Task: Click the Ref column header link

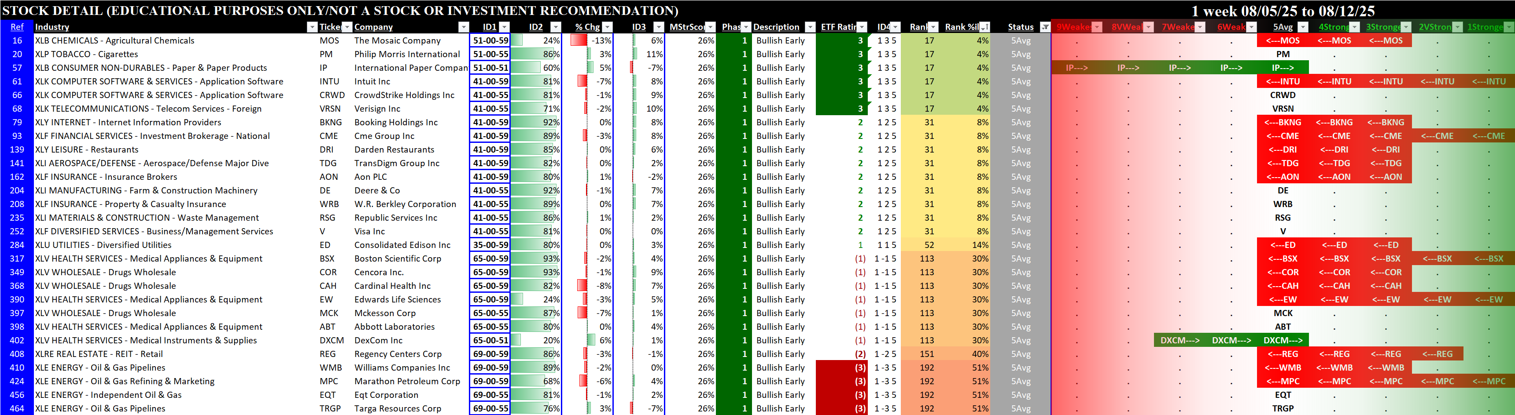Action: pyautogui.click(x=17, y=27)
